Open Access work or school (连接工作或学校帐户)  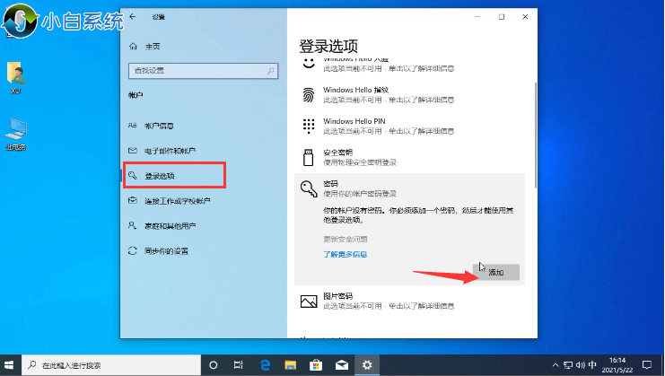[177, 201]
